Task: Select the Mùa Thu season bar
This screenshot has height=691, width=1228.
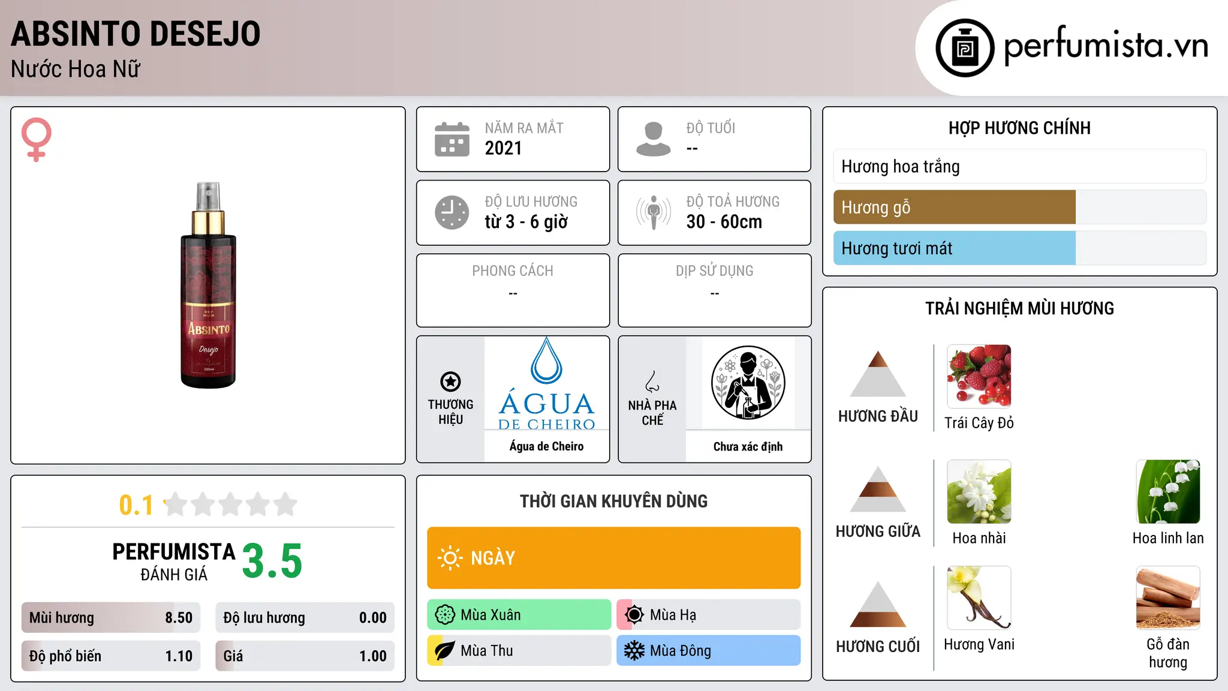Action: coord(519,651)
